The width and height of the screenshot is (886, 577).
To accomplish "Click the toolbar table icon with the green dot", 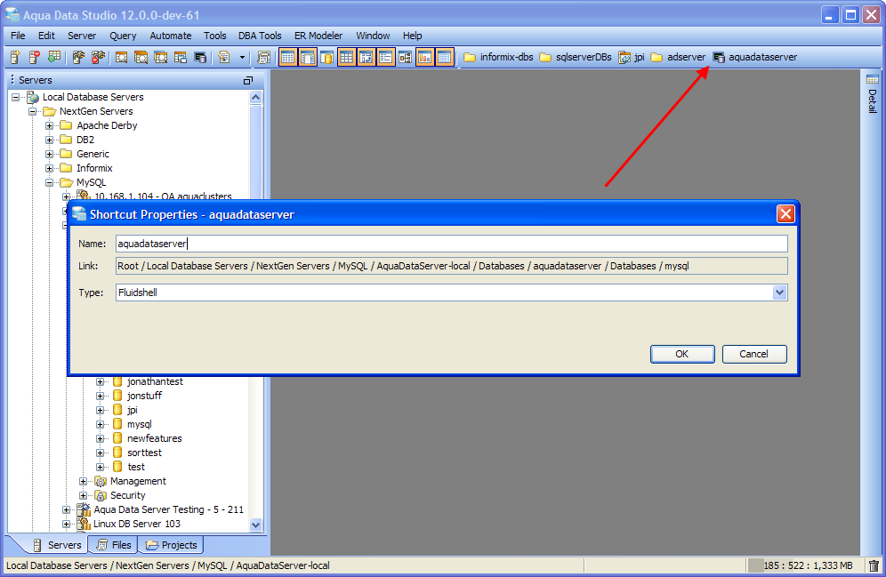I will click(x=54, y=57).
